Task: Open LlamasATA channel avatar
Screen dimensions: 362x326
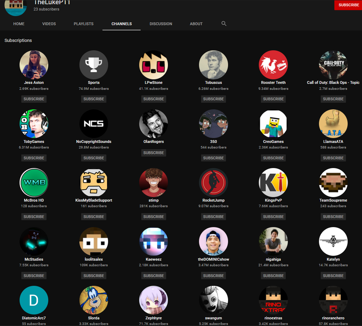Action: (333, 124)
